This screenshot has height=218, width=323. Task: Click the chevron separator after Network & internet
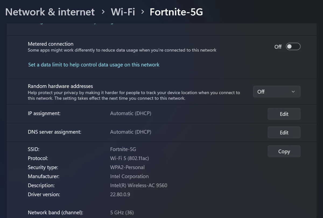coord(103,12)
